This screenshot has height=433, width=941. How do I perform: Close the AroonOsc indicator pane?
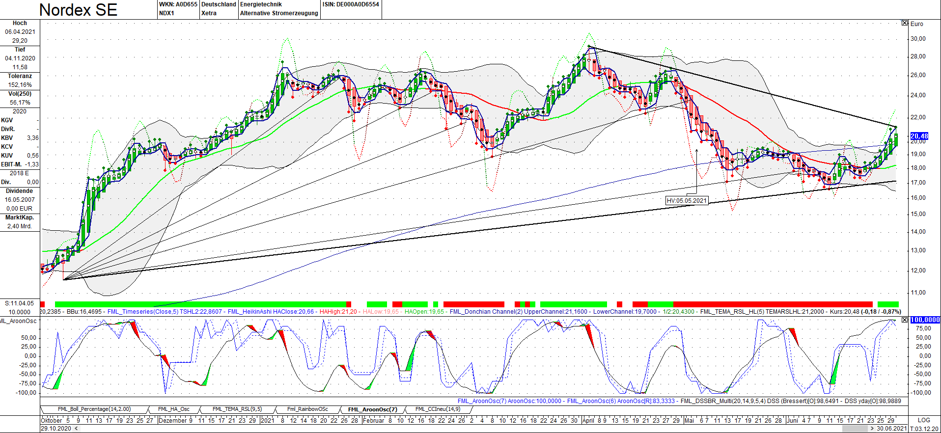905,320
